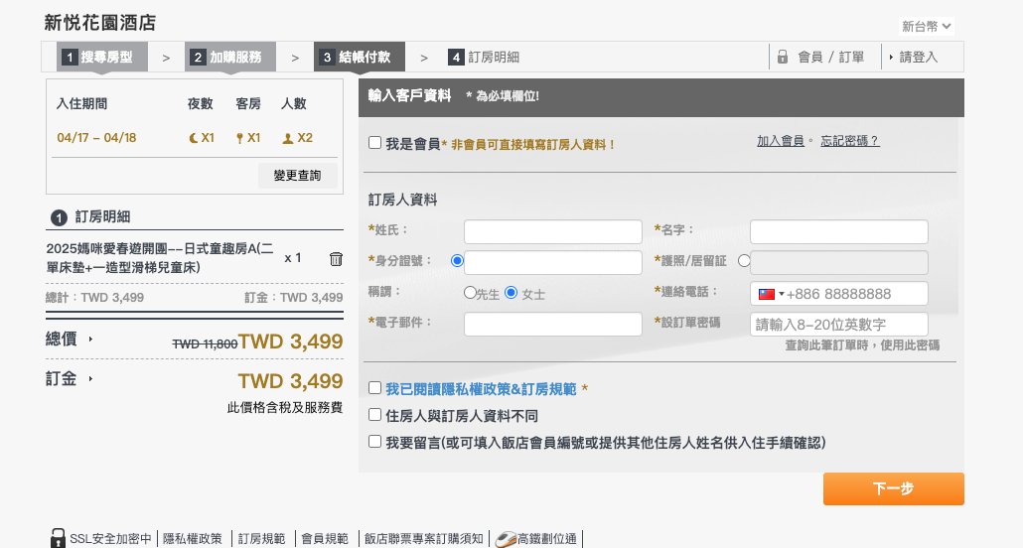This screenshot has width=1023, height=548.
Task: Click the moon icon under 夜數
Action: (193, 138)
